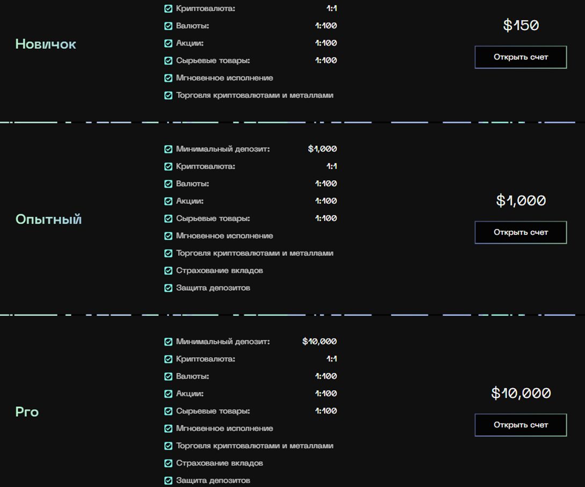Click Pro 'Торговля криптовалютами и металлами' text

tap(254, 446)
